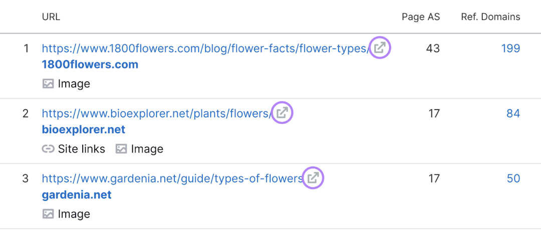Open the 1800flowers flower-types URL link
Screen dimensions: 541x230
point(206,48)
